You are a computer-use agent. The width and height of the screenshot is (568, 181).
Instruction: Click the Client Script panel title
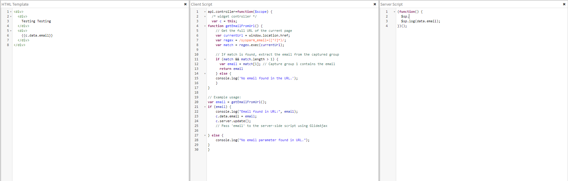click(x=202, y=4)
